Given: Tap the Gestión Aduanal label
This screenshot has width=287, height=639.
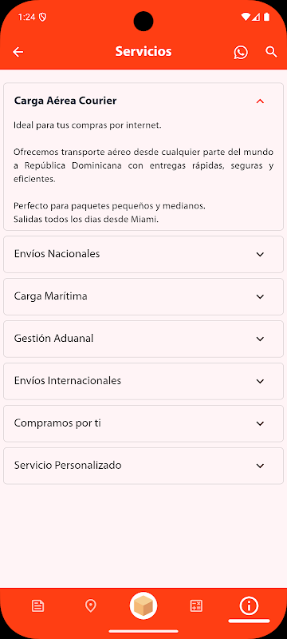Looking at the screenshot, I should pyautogui.click(x=53, y=338).
